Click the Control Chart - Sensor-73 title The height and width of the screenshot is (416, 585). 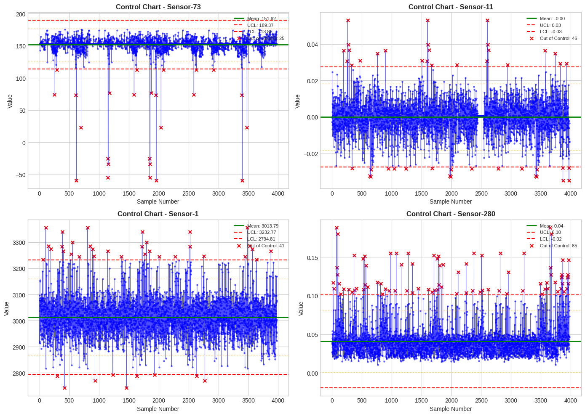tap(158, 7)
